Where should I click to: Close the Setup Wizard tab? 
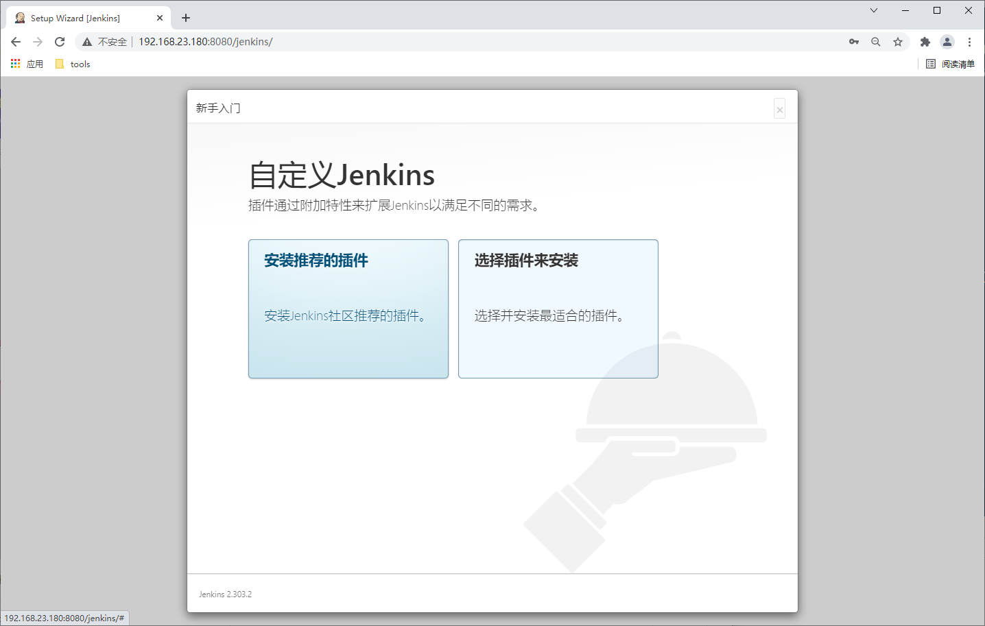(x=160, y=18)
